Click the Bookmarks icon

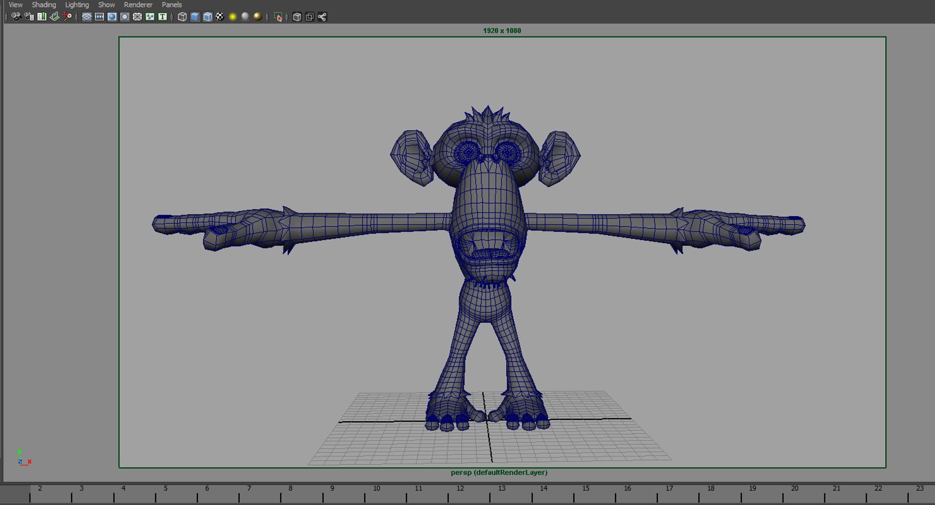42,17
